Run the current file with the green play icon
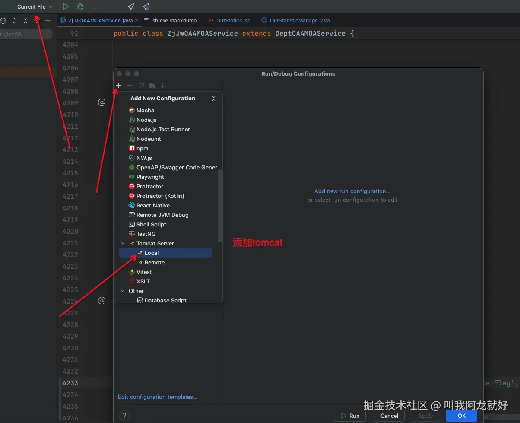 coord(66,6)
